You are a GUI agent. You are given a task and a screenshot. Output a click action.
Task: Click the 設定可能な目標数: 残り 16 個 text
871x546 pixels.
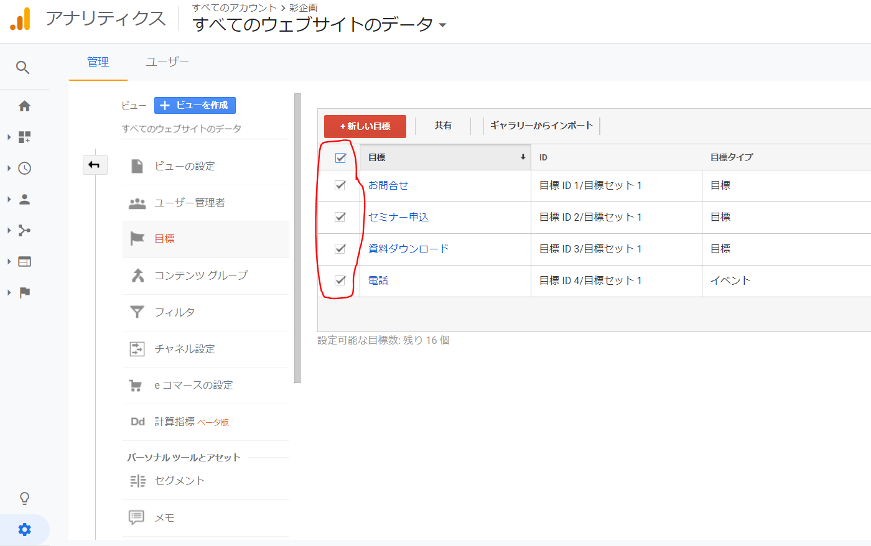click(x=384, y=340)
